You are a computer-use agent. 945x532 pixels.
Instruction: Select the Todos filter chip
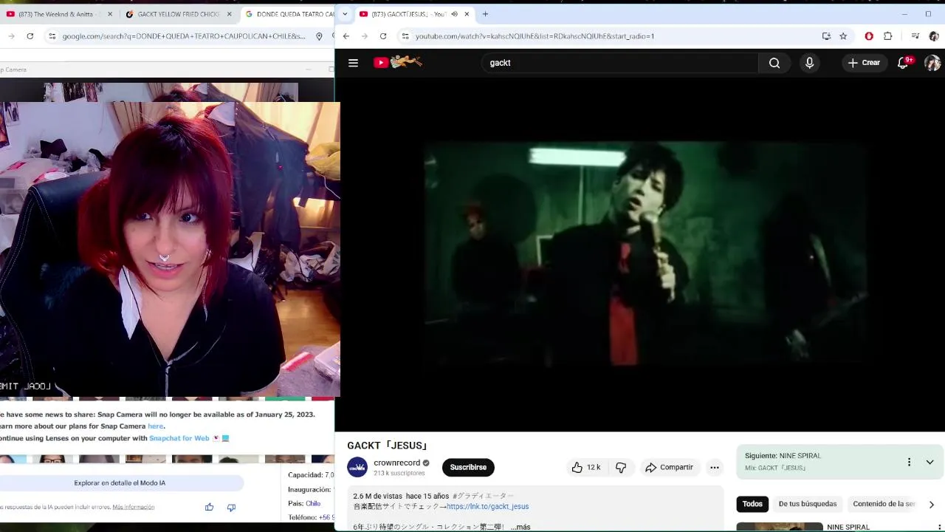[x=752, y=504]
